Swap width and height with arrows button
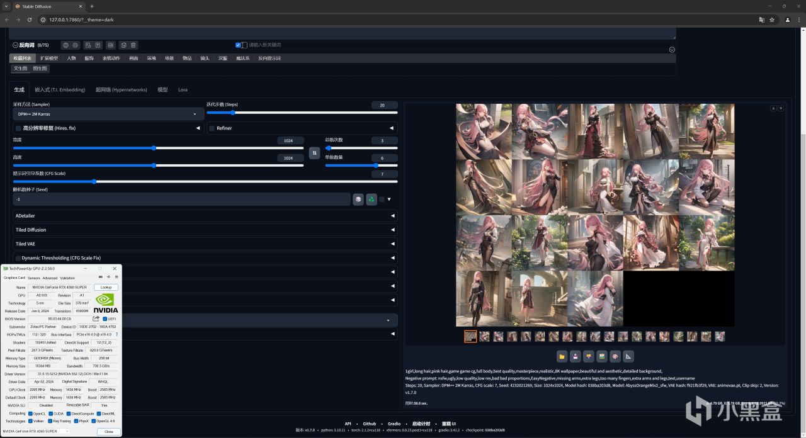Screen dimensions: 806x438 (314, 153)
